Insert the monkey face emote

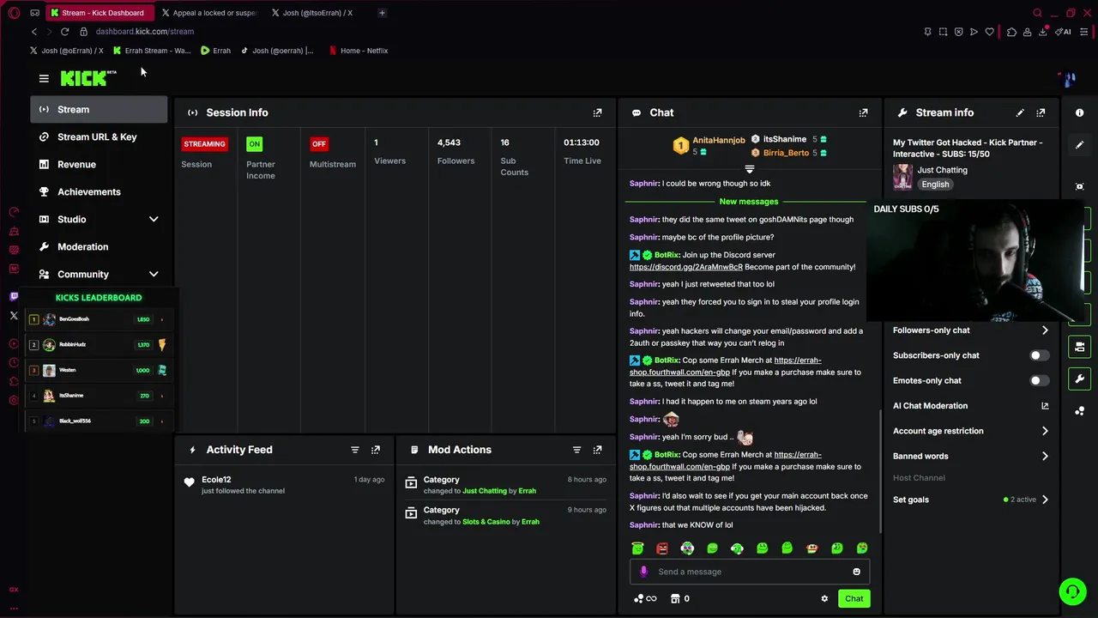click(811, 548)
